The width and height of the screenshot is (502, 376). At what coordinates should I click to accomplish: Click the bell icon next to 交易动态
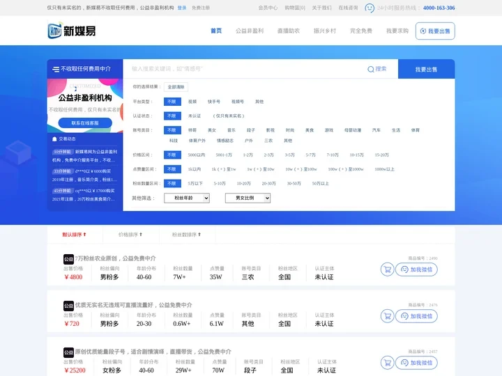[54, 139]
